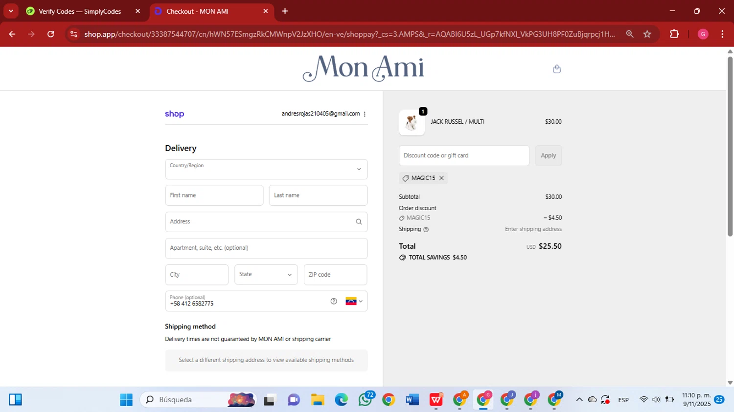Reload the checkout page
The height and width of the screenshot is (412, 734).
[x=51, y=34]
